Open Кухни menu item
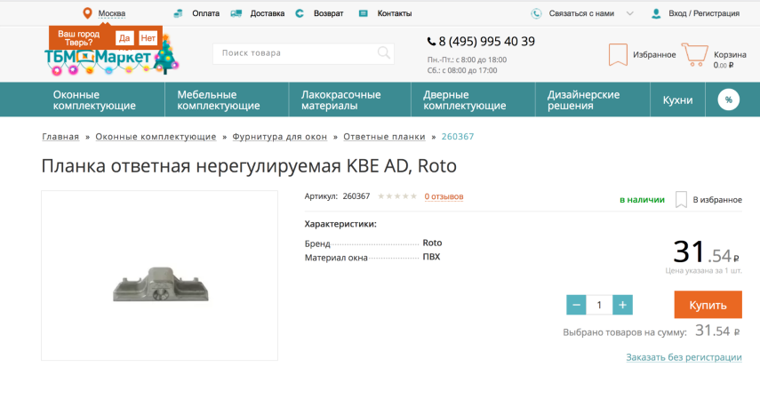This screenshot has width=760, height=407. pos(677,100)
